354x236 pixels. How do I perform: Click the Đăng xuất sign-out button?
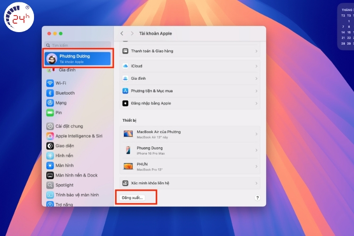point(132,197)
